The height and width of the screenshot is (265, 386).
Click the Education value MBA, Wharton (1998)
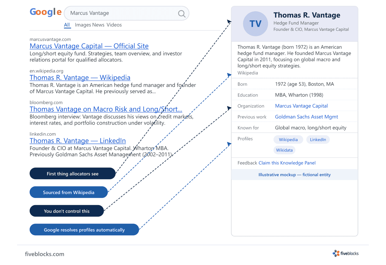point(299,95)
